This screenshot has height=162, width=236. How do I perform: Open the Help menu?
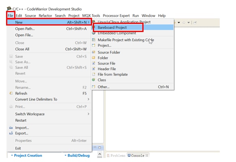[162, 16]
